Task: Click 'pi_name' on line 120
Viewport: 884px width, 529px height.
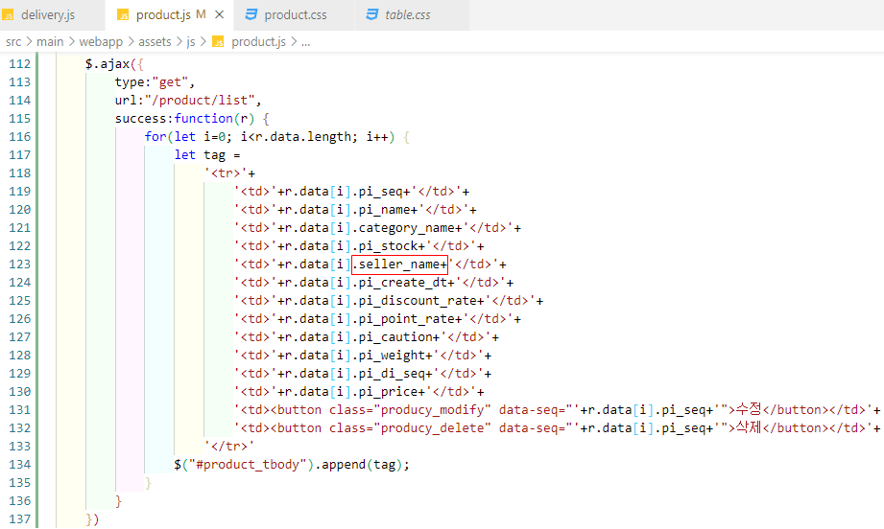Action: (x=385, y=209)
